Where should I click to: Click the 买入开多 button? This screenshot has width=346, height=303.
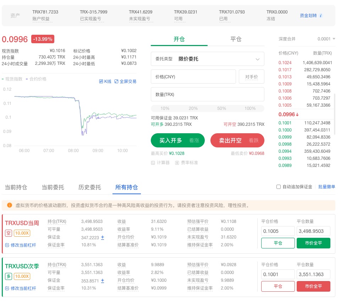[178, 140]
